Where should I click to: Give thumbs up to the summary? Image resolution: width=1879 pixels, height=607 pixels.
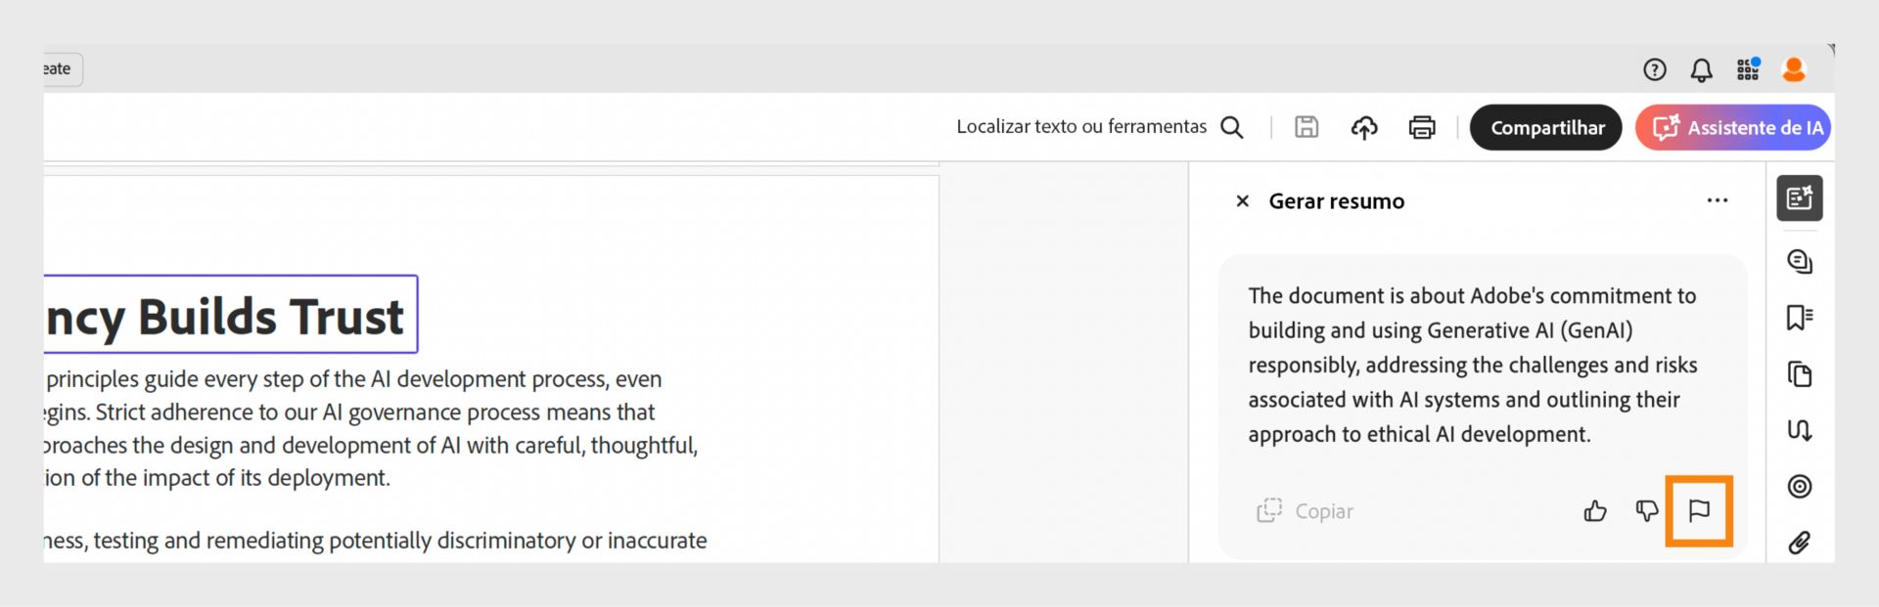[1595, 510]
